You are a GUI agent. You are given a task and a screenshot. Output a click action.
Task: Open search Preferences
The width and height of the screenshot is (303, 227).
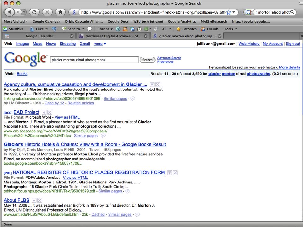(x=165, y=61)
